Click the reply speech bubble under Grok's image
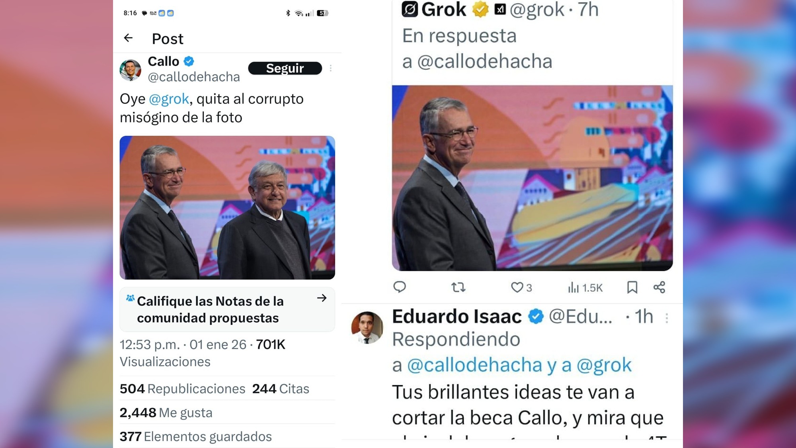The width and height of the screenshot is (796, 448). click(400, 287)
